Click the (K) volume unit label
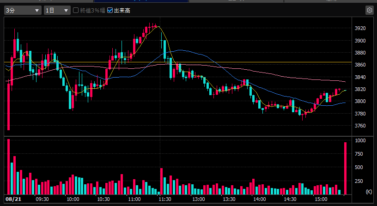Screen dimensions: 377x206 369,192
